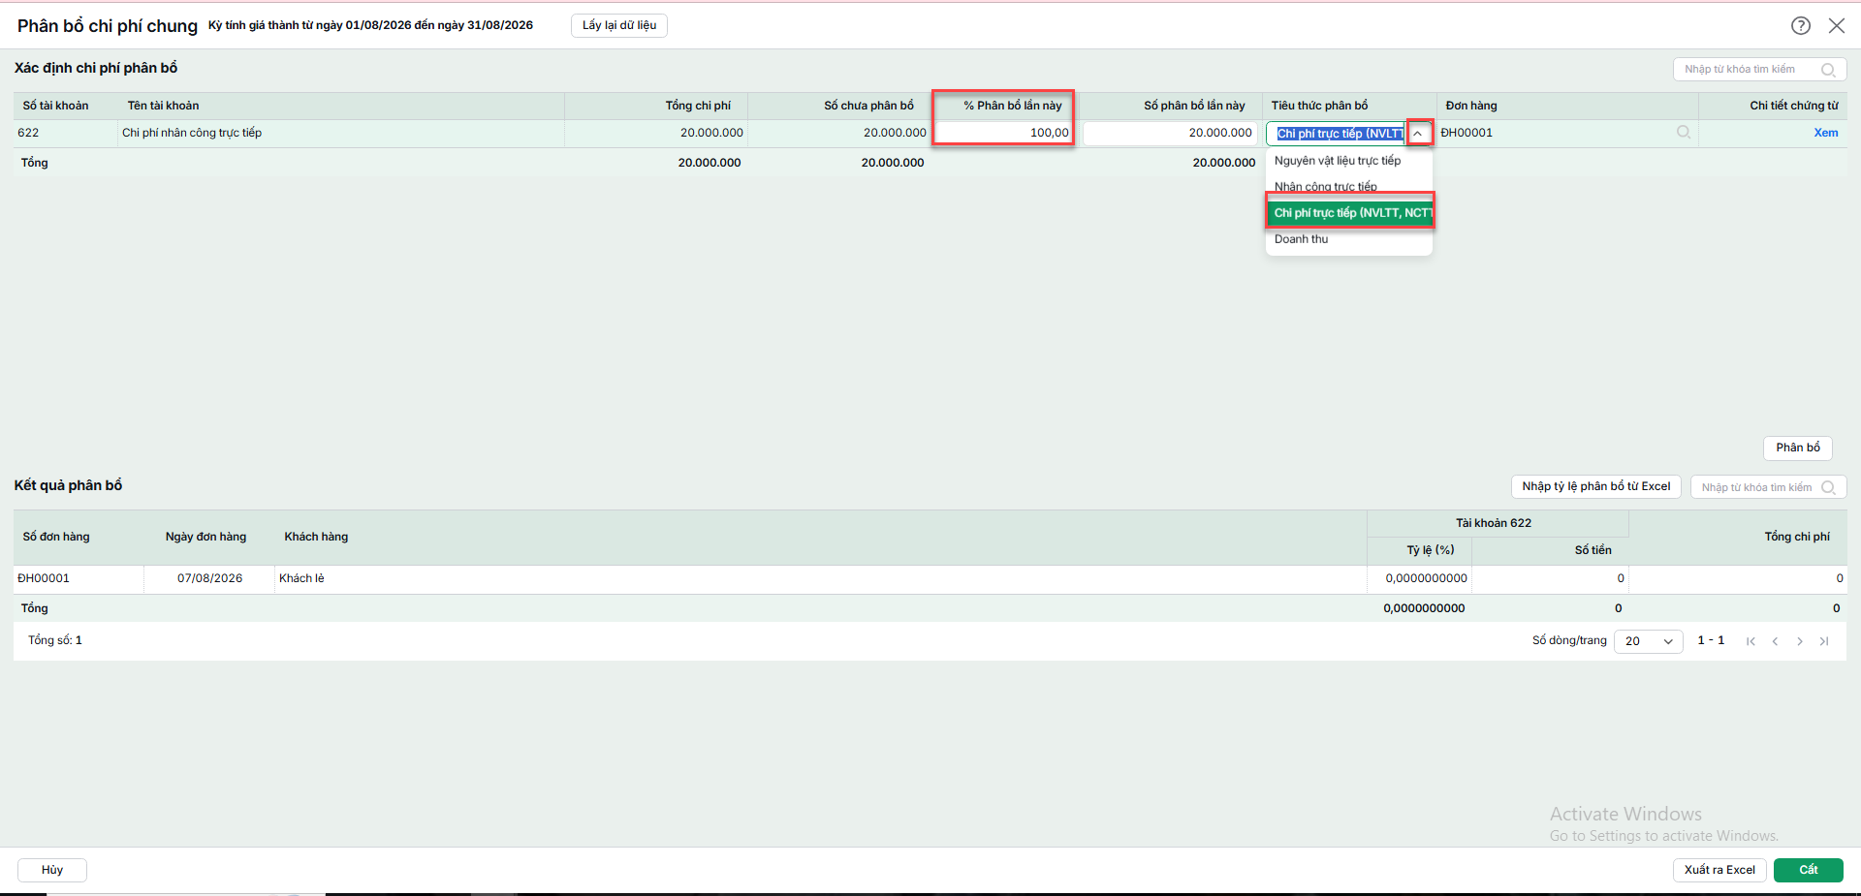Click Lấy lại dữ liệu button
The height and width of the screenshot is (896, 1861).
tap(619, 25)
